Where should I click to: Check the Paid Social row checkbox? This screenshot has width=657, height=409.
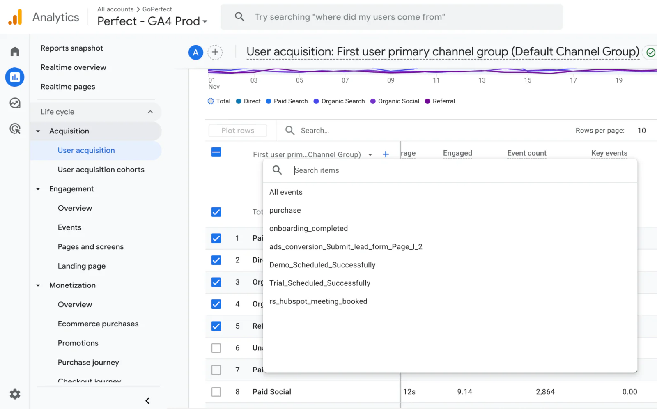216,392
